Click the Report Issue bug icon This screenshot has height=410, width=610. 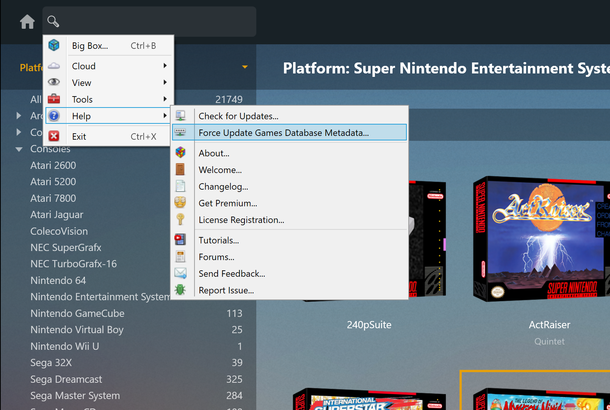pos(180,290)
